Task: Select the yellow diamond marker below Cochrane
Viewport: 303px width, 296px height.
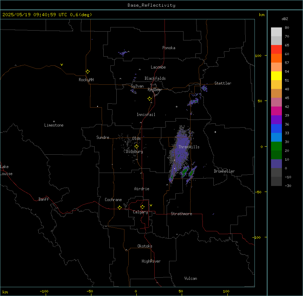Action: [x=120, y=207]
